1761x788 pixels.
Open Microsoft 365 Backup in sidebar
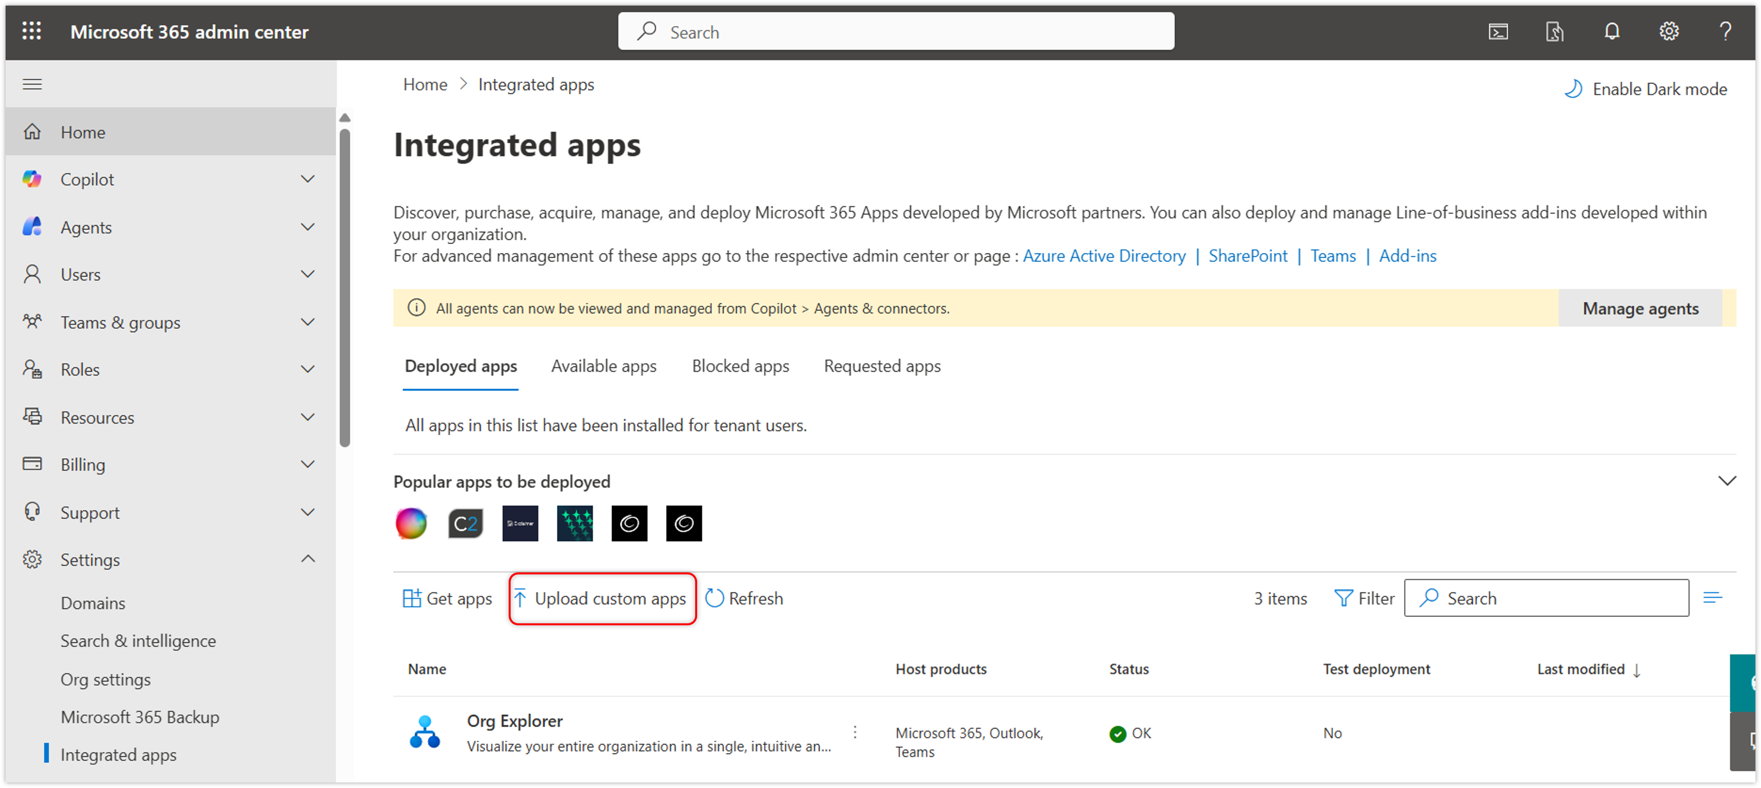(x=140, y=717)
